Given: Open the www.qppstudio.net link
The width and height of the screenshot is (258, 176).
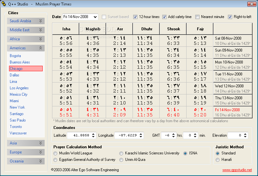Looking at the screenshot, I should 237,170.
